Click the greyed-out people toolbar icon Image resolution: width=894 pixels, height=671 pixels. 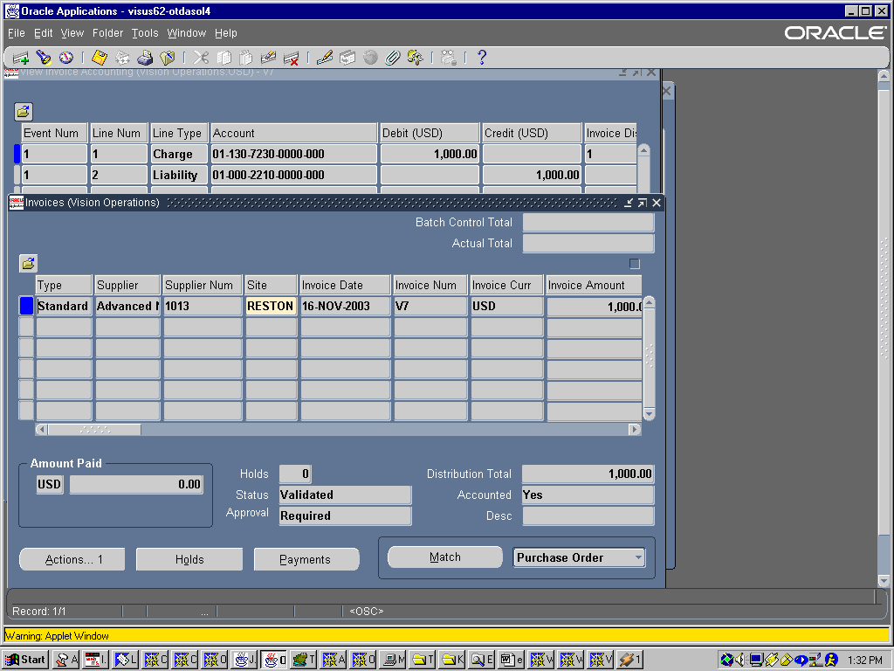(x=449, y=58)
